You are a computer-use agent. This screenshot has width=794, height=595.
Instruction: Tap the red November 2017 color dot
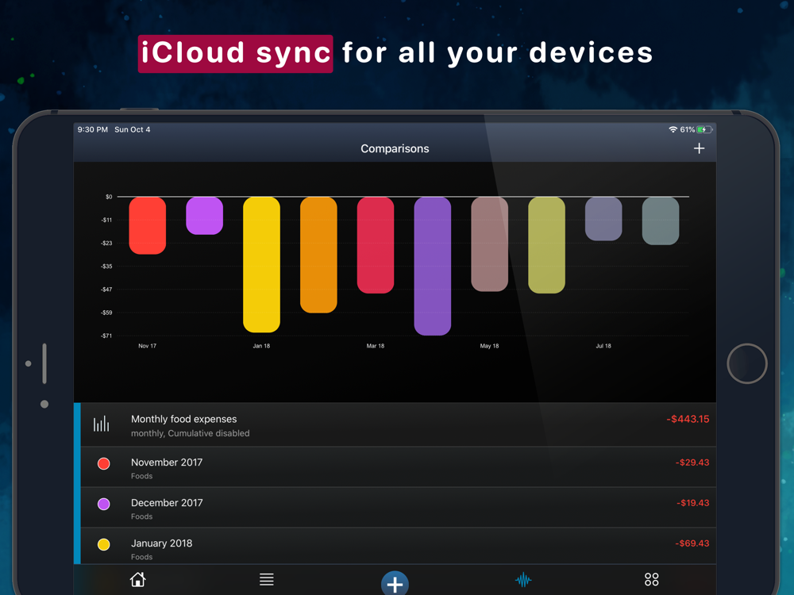[x=103, y=463]
